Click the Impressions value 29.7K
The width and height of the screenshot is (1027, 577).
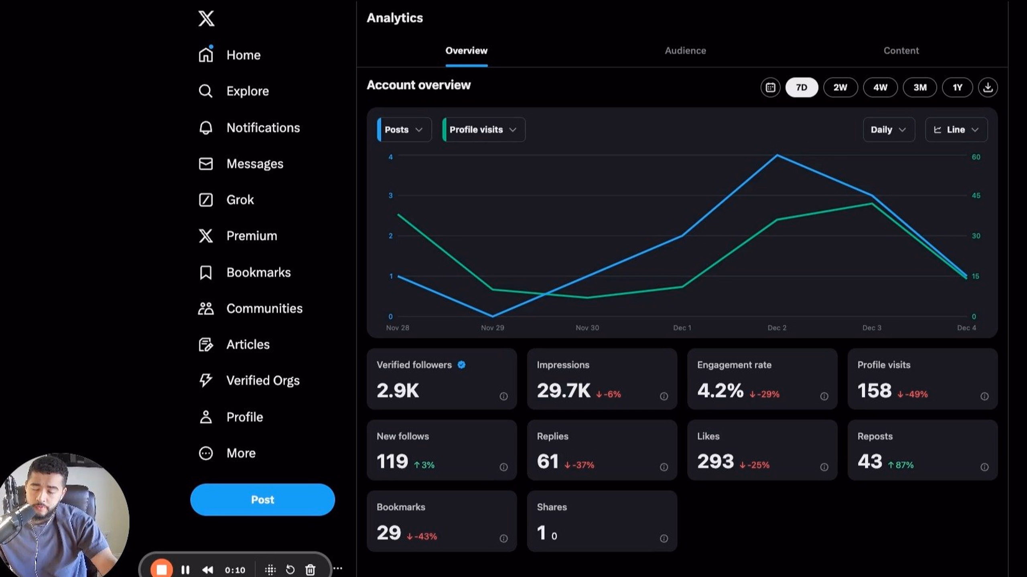[564, 390]
